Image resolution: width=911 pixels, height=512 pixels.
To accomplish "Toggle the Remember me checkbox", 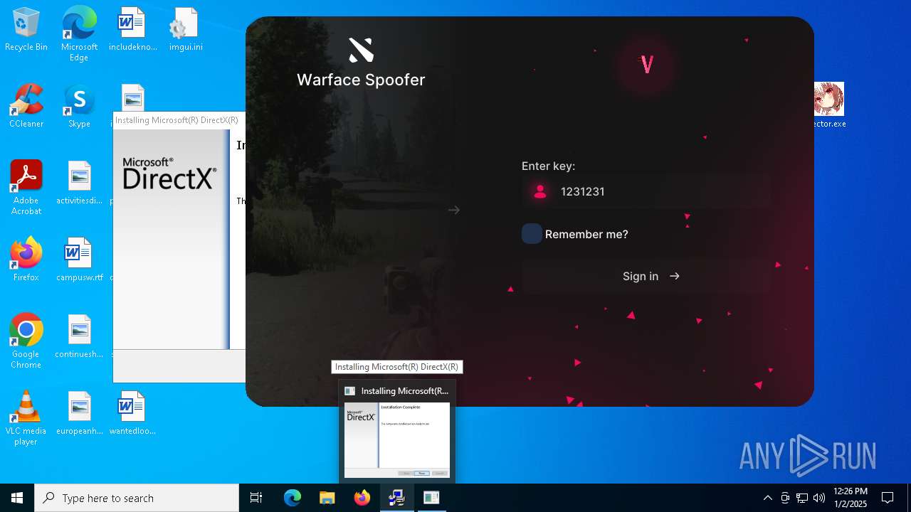I will pyautogui.click(x=532, y=234).
